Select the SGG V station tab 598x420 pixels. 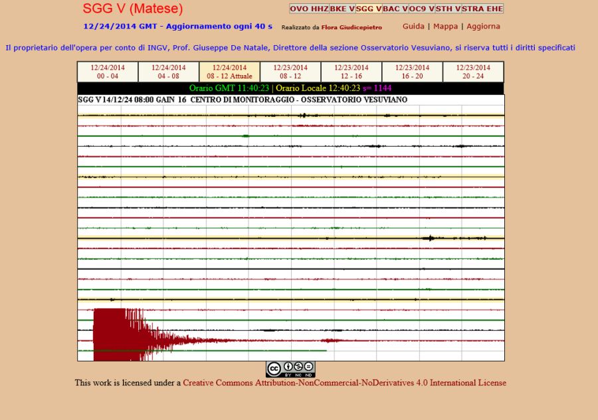(369, 9)
